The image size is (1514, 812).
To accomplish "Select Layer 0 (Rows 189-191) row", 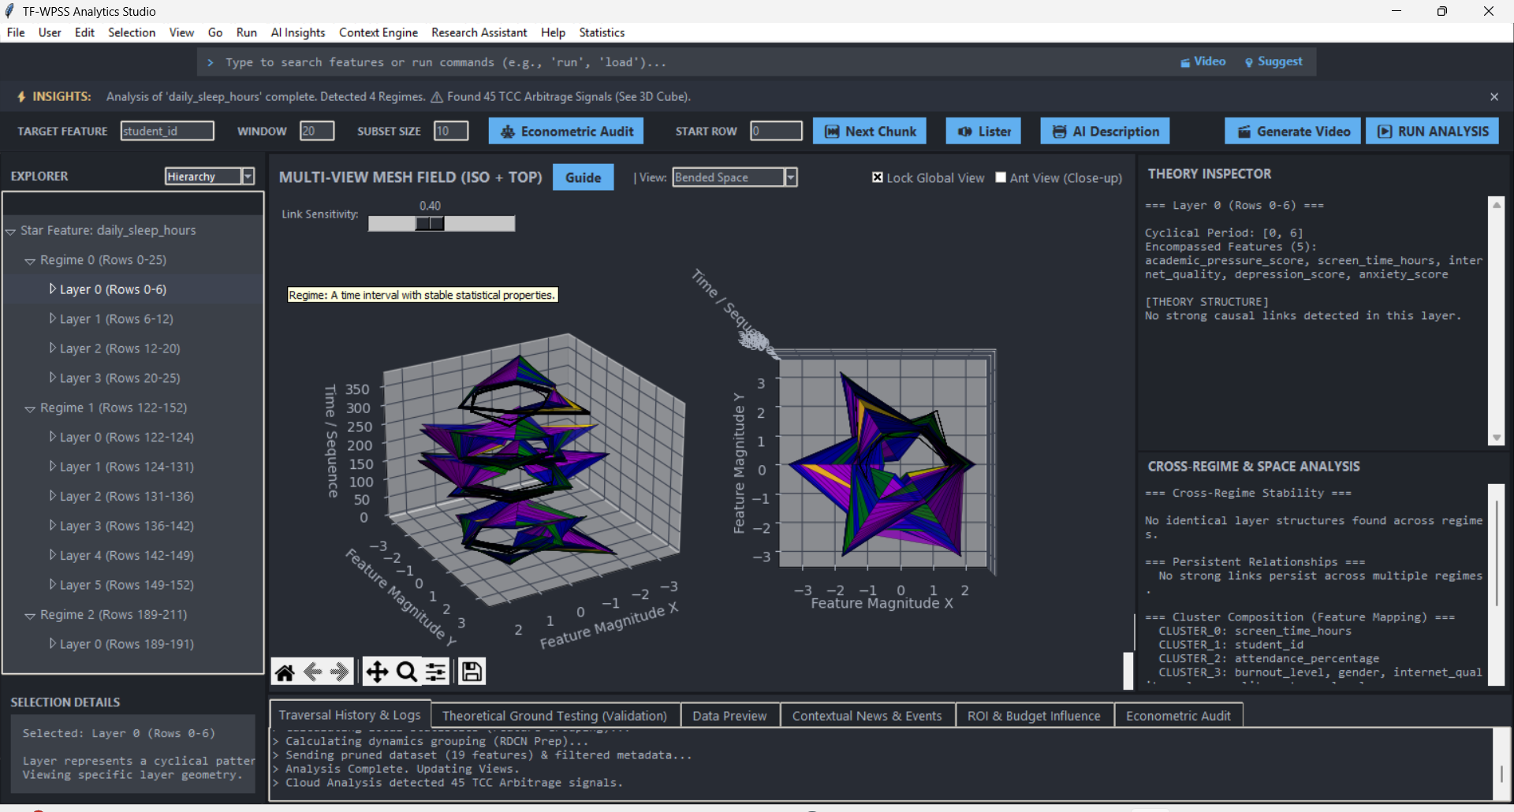I will (132, 644).
